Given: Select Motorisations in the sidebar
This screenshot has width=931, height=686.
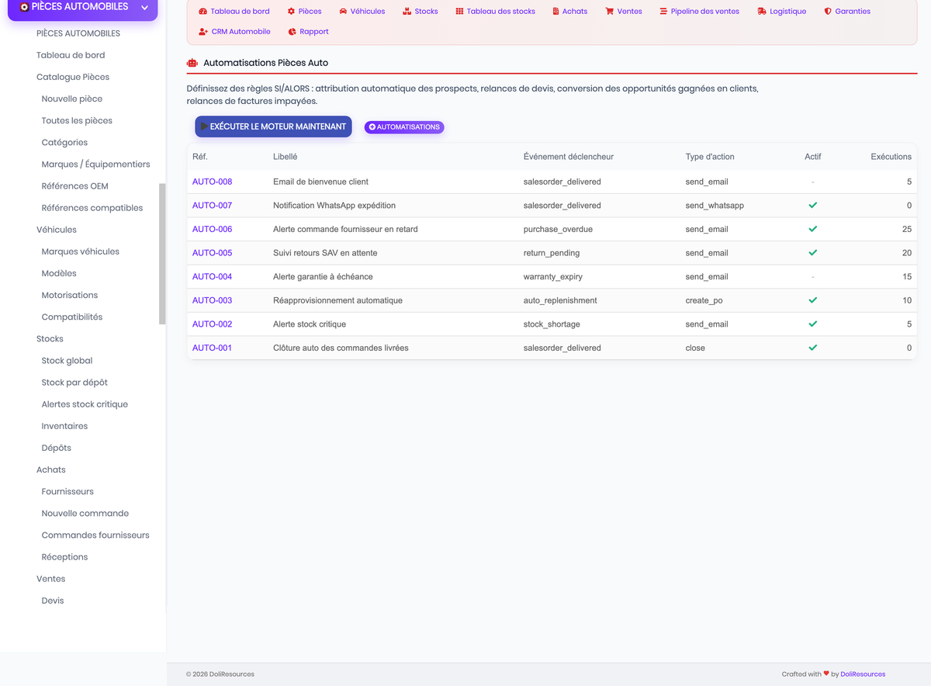Looking at the screenshot, I should point(70,295).
